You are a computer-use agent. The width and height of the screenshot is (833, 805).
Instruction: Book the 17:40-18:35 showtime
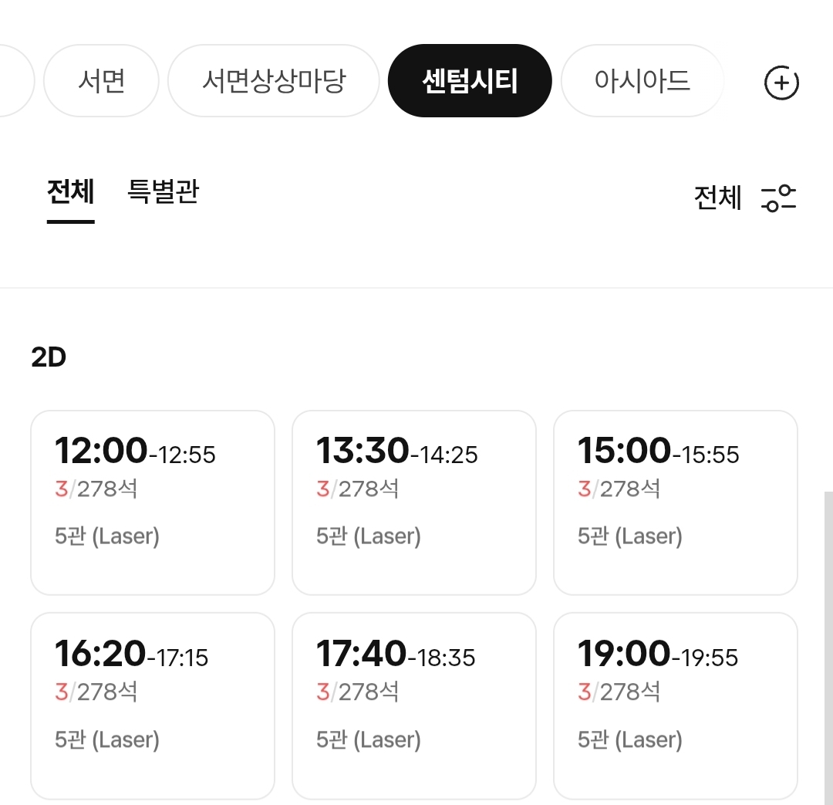click(414, 705)
